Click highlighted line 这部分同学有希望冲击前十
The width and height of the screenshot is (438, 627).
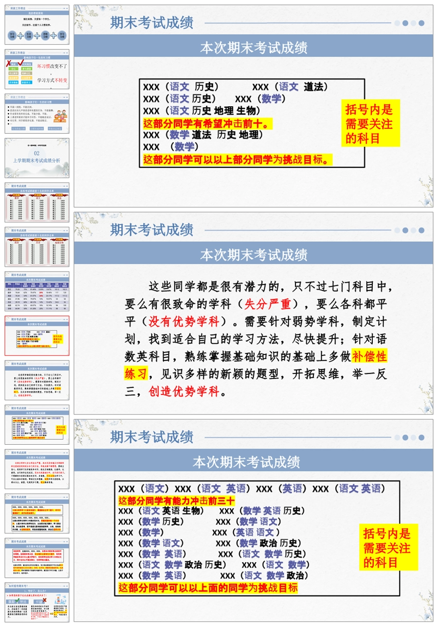click(207, 124)
